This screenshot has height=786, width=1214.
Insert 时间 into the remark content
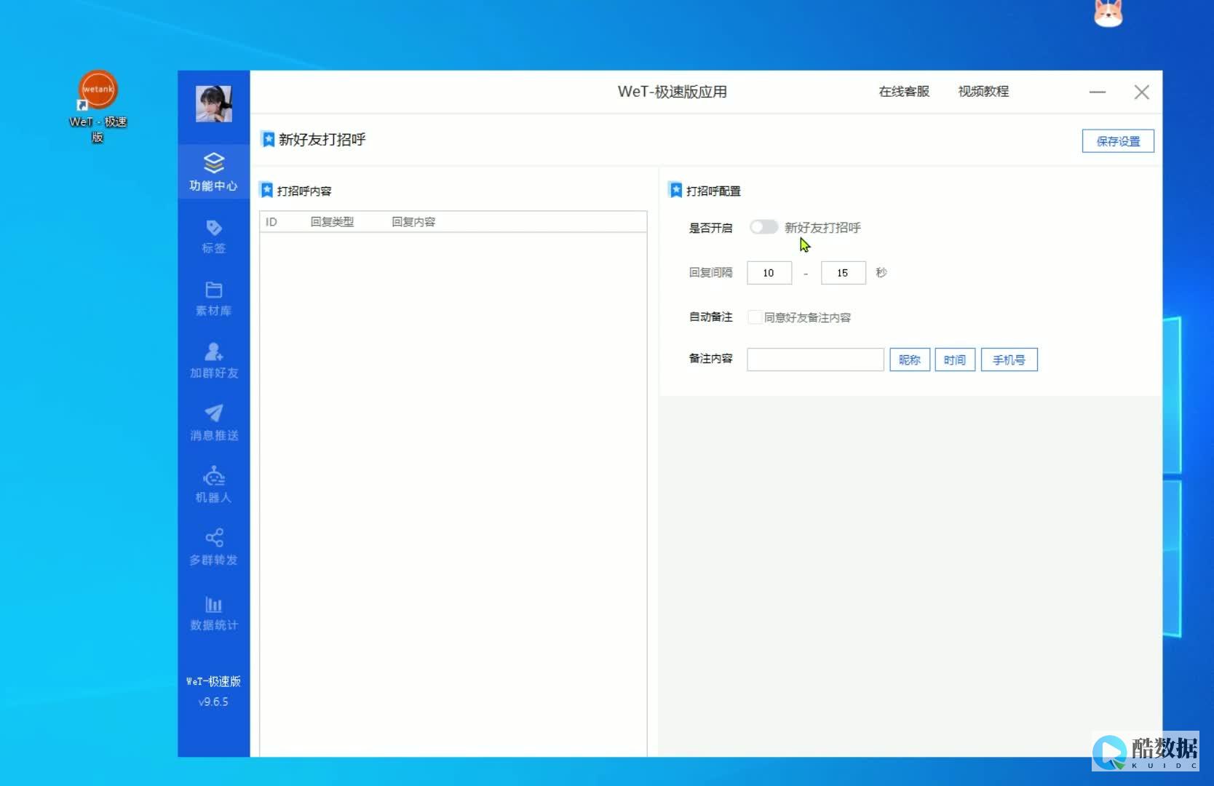(x=955, y=360)
